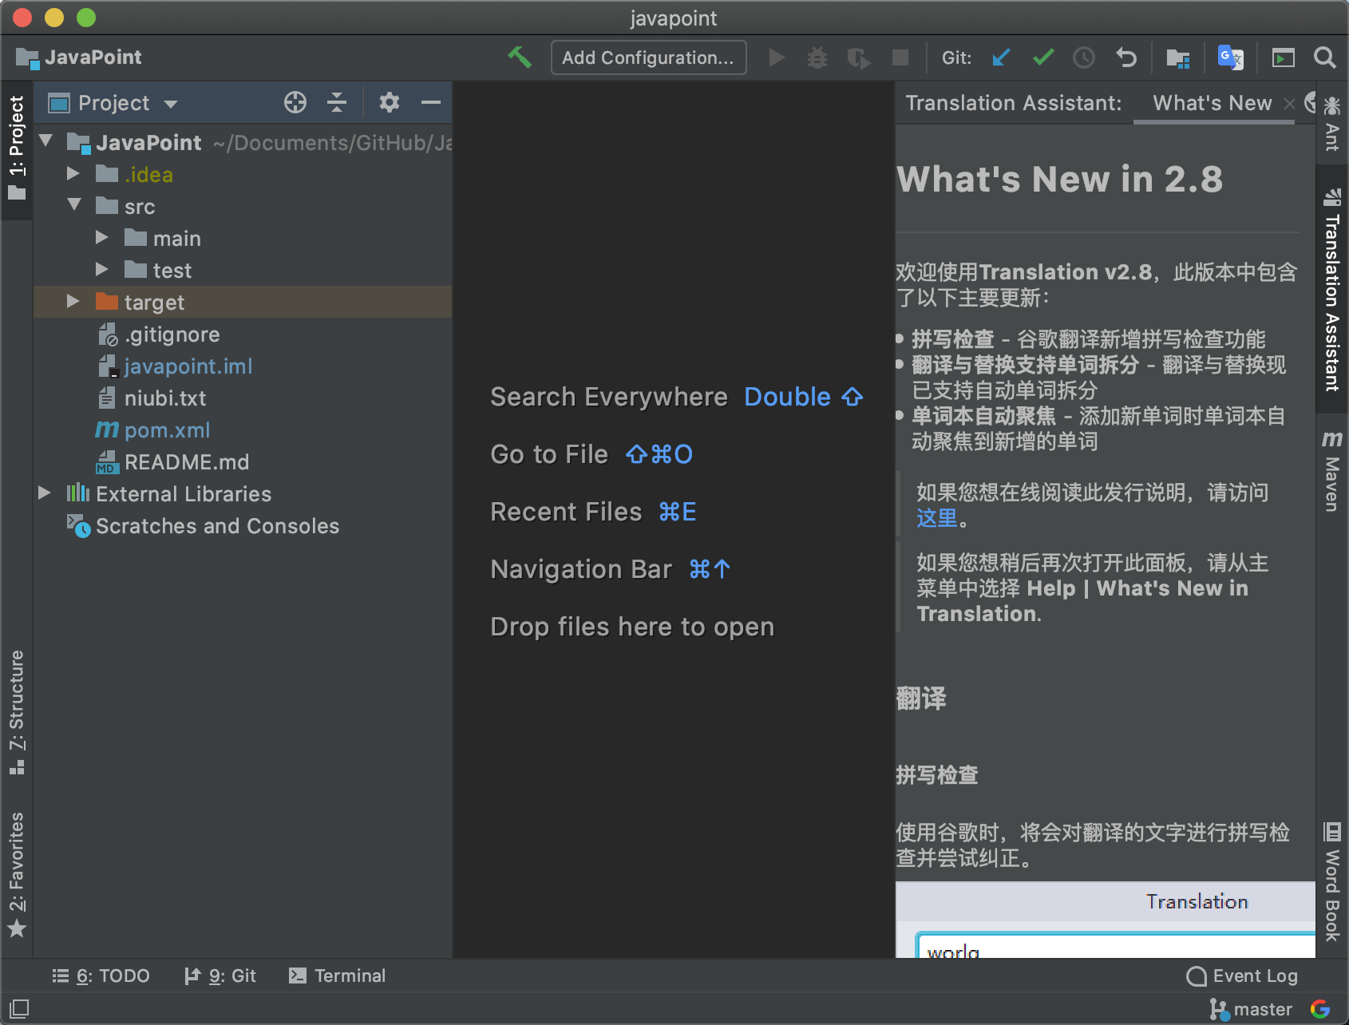The width and height of the screenshot is (1349, 1025).
Task: Open Search Everywhere magnifier
Action: coord(1325,57)
